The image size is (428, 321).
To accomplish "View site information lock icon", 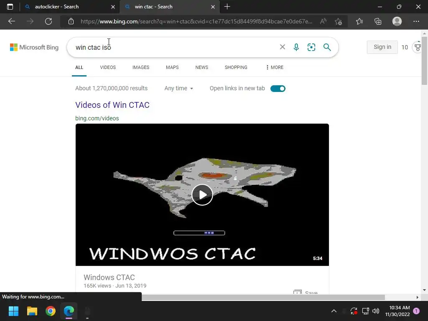I will pos(71,21).
